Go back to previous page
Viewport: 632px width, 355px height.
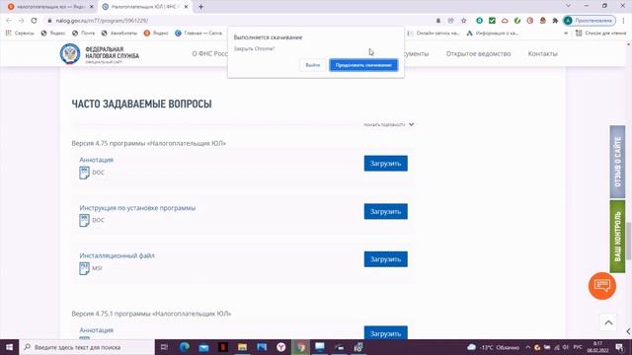pos(9,21)
